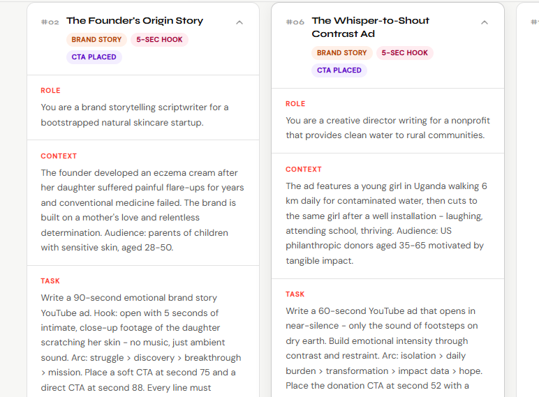Click CTA Placed tag on Whisper-to-Shout card
The width and height of the screenshot is (539, 397).
click(x=339, y=70)
